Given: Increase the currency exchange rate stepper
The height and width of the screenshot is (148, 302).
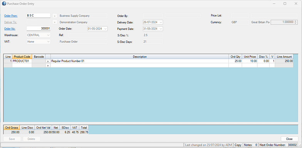Looking at the screenshot, I should (x=296, y=21).
